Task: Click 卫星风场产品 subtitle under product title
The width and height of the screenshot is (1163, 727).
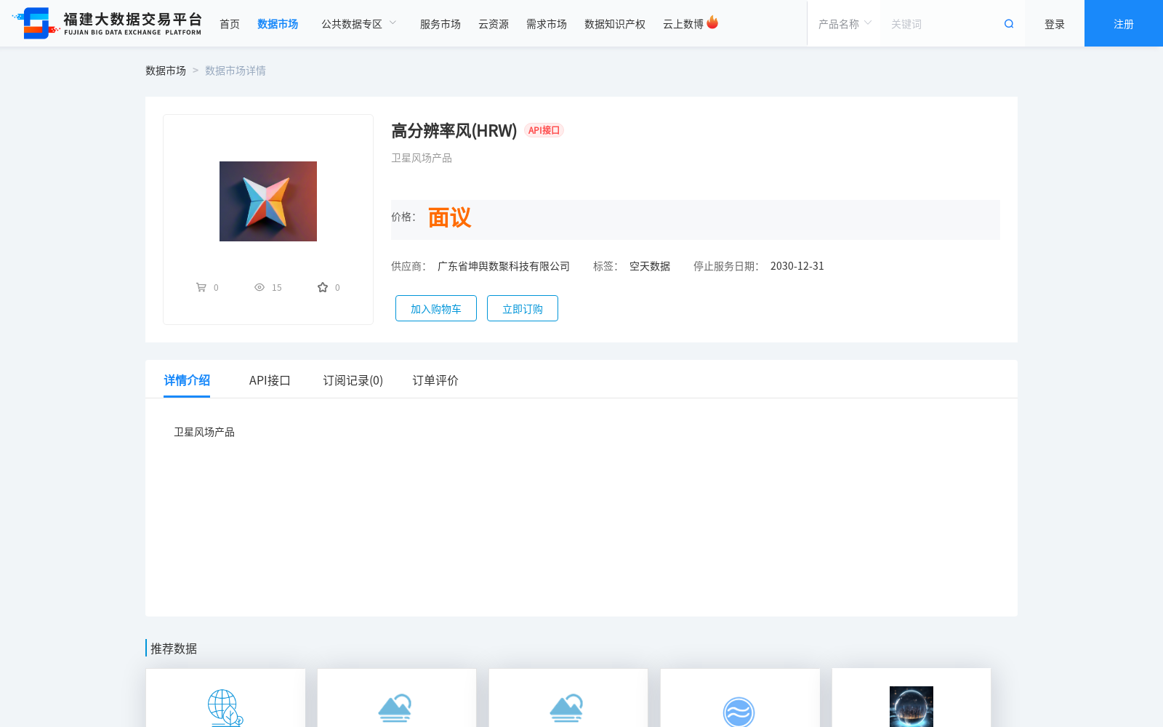Action: point(422,158)
